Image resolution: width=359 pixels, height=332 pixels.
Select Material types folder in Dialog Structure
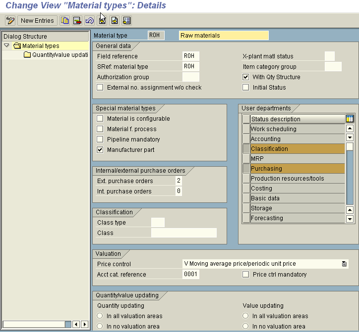(x=41, y=46)
